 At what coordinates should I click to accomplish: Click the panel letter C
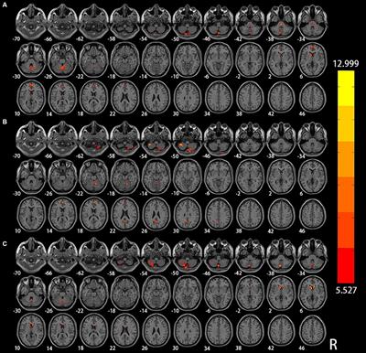click(x=4, y=244)
